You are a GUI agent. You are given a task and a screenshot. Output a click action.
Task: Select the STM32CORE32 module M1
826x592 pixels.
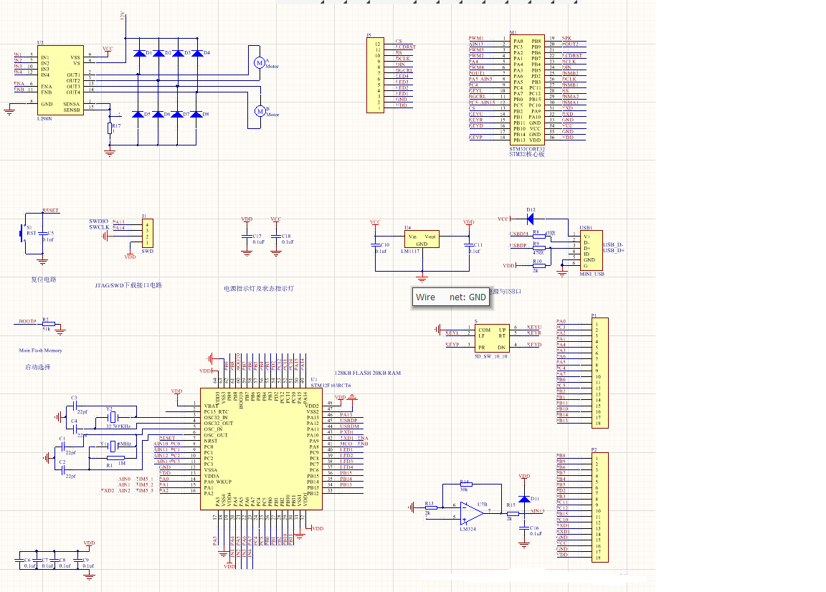point(527,90)
